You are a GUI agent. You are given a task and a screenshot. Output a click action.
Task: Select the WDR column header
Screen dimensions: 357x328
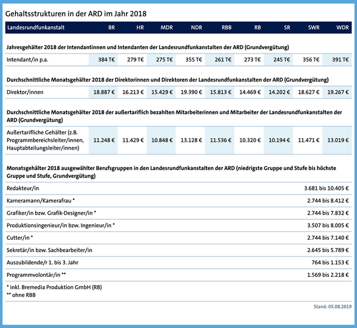pyautogui.click(x=342, y=27)
